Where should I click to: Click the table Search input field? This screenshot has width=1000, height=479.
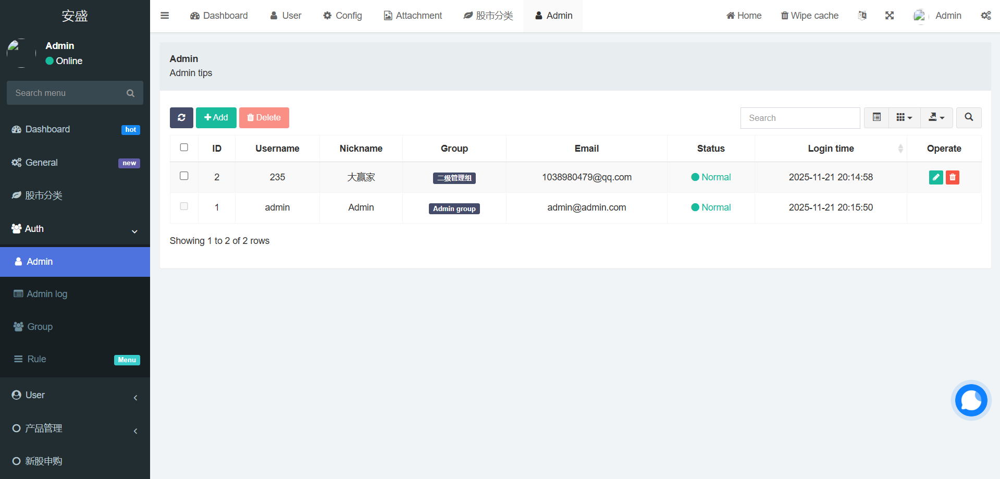pos(800,118)
